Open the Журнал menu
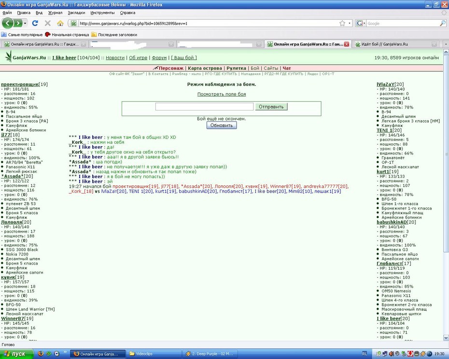 (x=55, y=13)
